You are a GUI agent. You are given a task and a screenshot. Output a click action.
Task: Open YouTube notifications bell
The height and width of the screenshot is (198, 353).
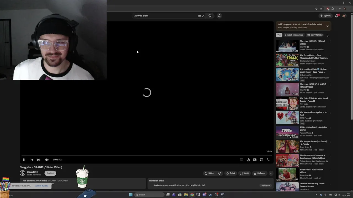click(337, 16)
